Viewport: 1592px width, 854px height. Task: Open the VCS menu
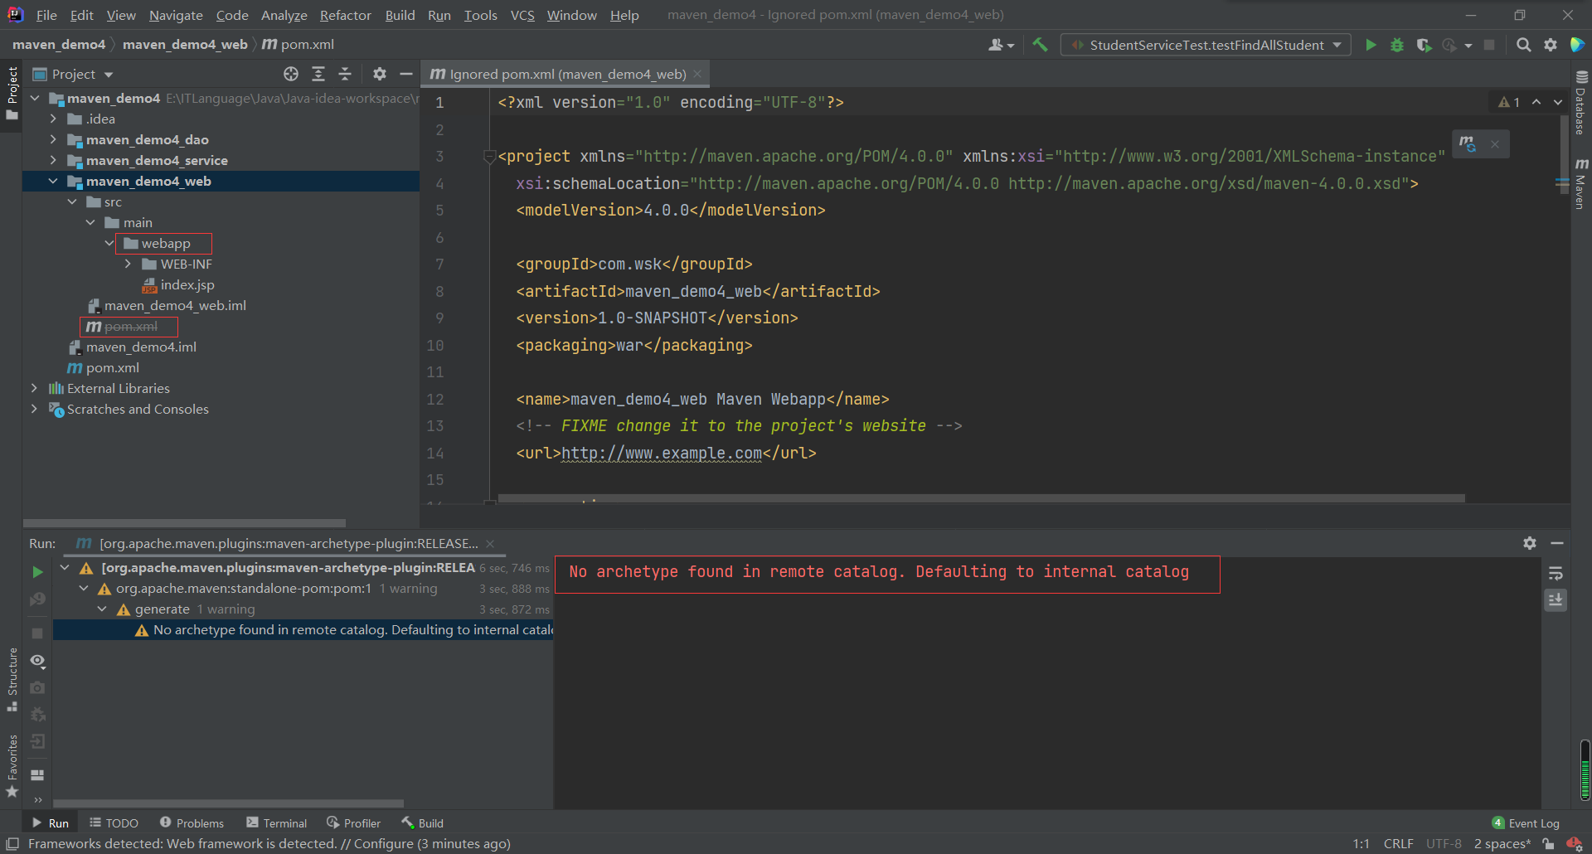point(522,15)
